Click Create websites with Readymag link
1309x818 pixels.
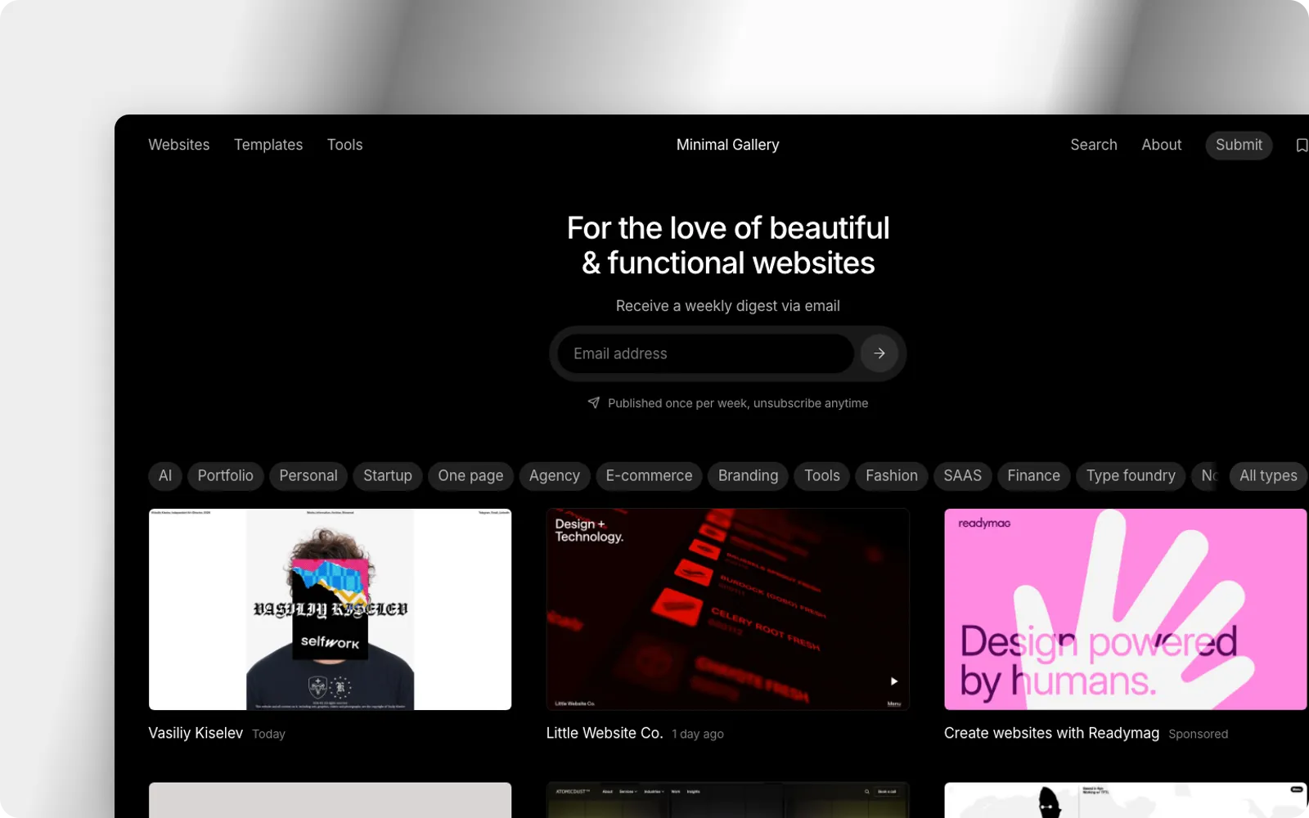tap(1051, 733)
